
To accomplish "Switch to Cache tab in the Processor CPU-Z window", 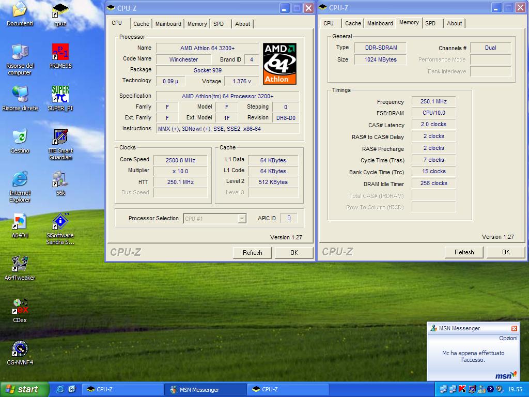I will coord(141,24).
